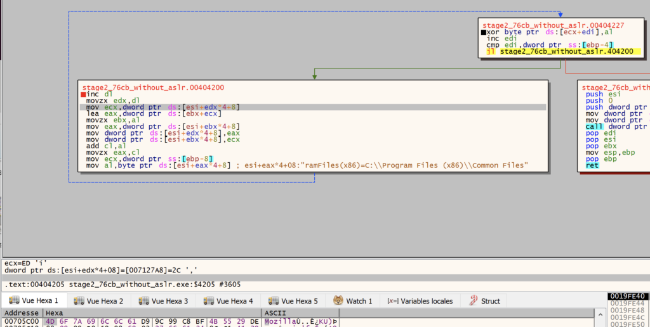This screenshot has height=327, width=650.
Task: Click the dog icon on Watch 1 tab
Action: point(338,300)
